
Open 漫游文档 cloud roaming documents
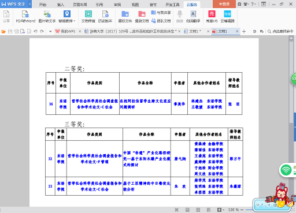point(142,17)
